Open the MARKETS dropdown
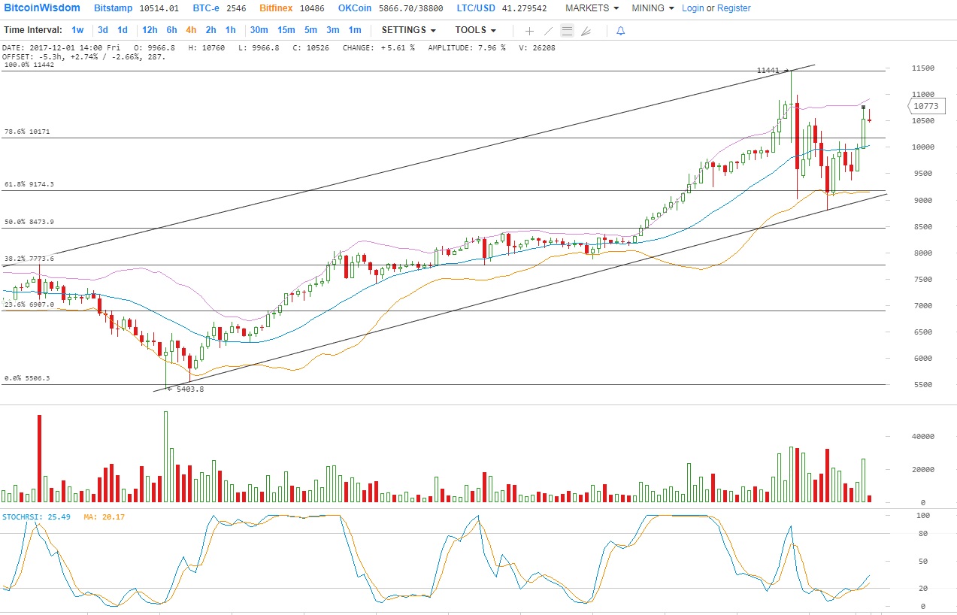The image size is (957, 615). pos(592,8)
